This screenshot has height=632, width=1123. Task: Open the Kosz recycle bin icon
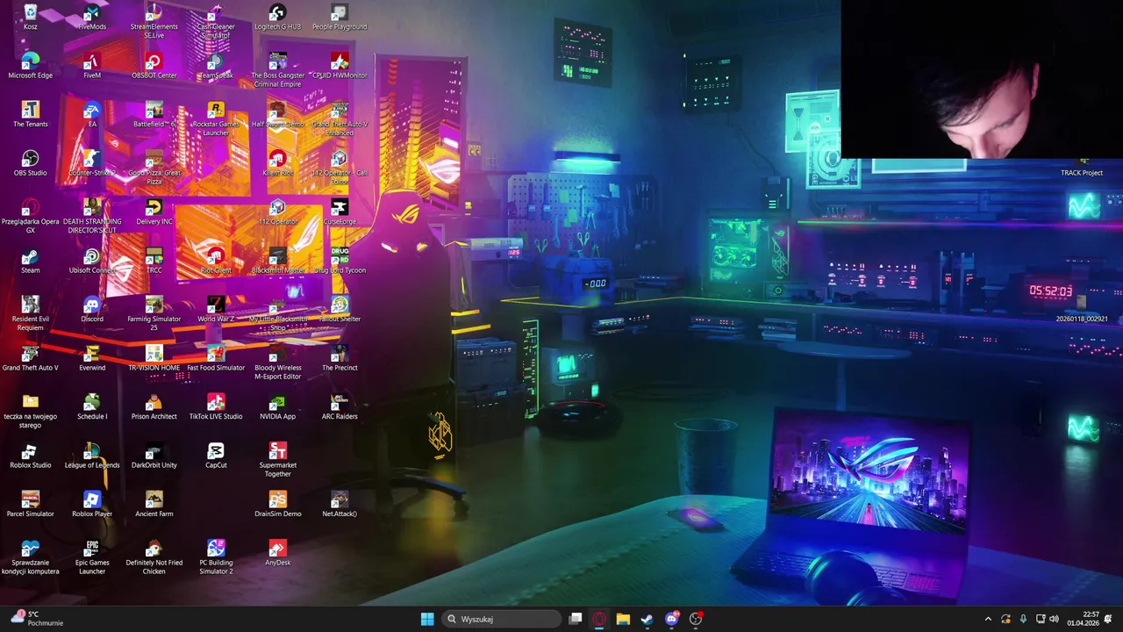(30, 17)
